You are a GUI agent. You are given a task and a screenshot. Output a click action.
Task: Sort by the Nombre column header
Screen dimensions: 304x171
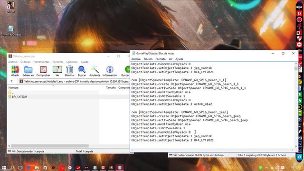(x=13, y=88)
